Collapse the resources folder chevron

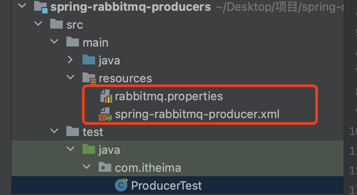[70, 78]
